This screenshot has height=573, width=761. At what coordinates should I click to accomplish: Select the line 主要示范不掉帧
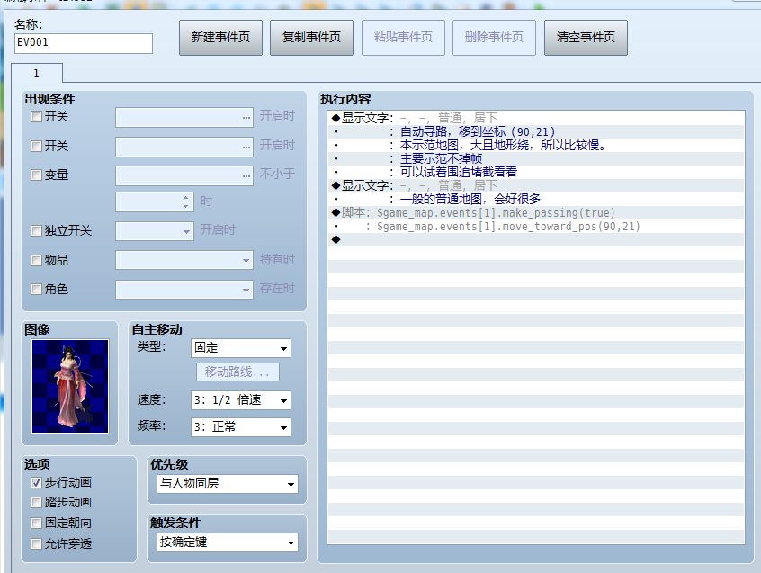(536, 158)
